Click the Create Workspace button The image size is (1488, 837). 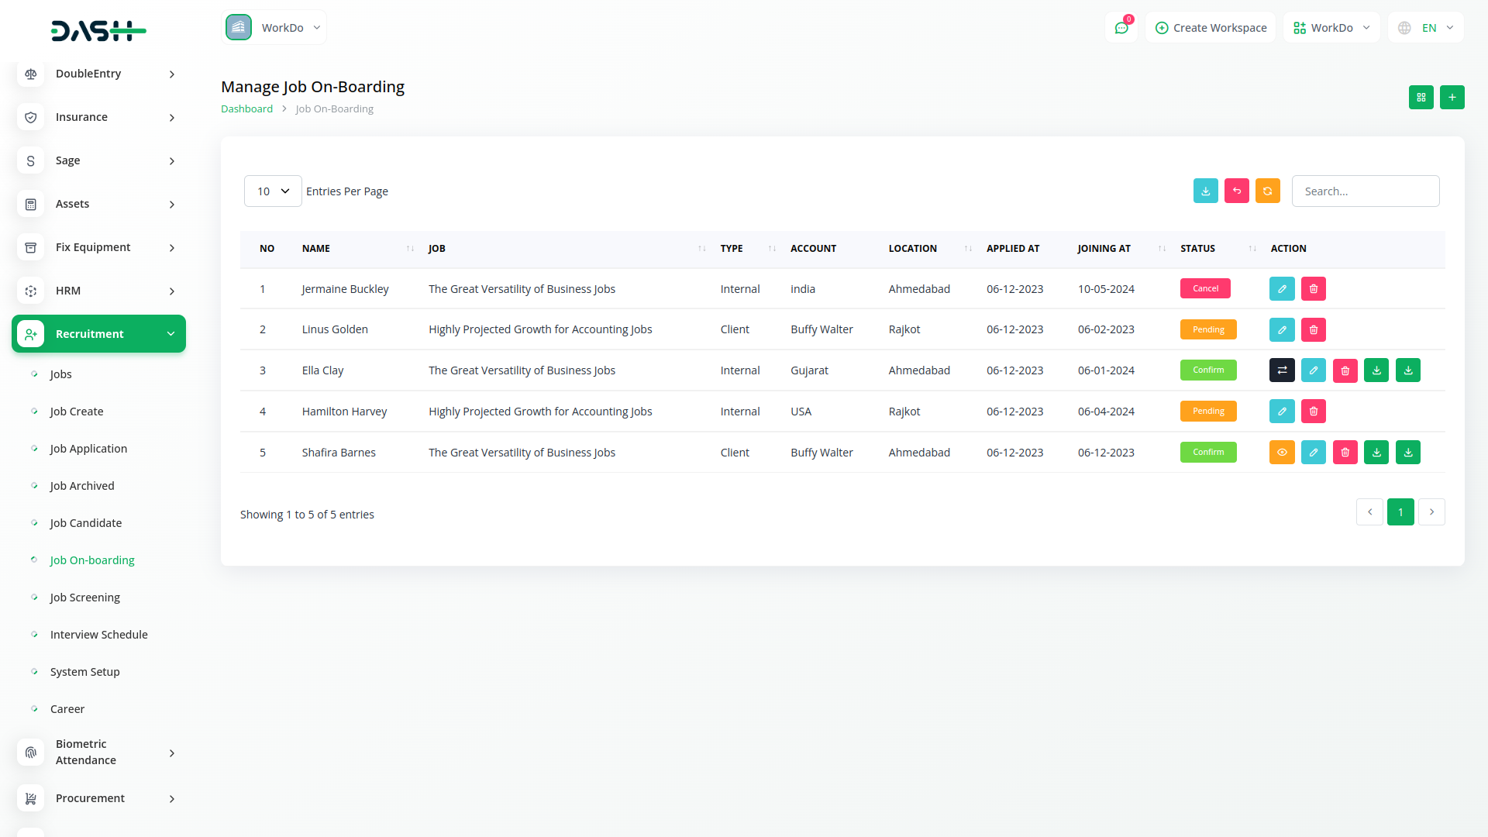[x=1211, y=28]
